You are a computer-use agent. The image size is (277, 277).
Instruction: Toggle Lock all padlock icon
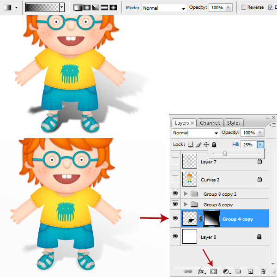pos(214,145)
